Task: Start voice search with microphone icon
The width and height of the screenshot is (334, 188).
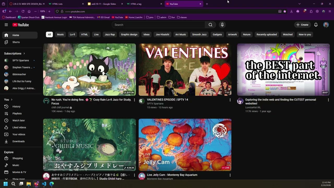Action: pos(222,25)
